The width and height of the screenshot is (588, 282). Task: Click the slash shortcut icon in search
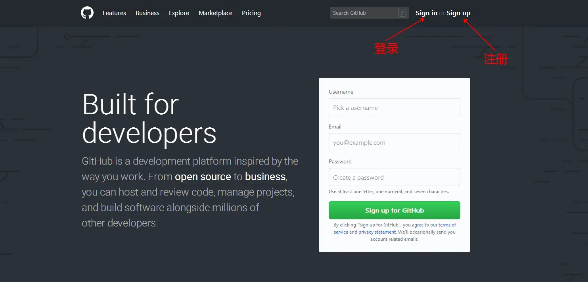click(402, 13)
